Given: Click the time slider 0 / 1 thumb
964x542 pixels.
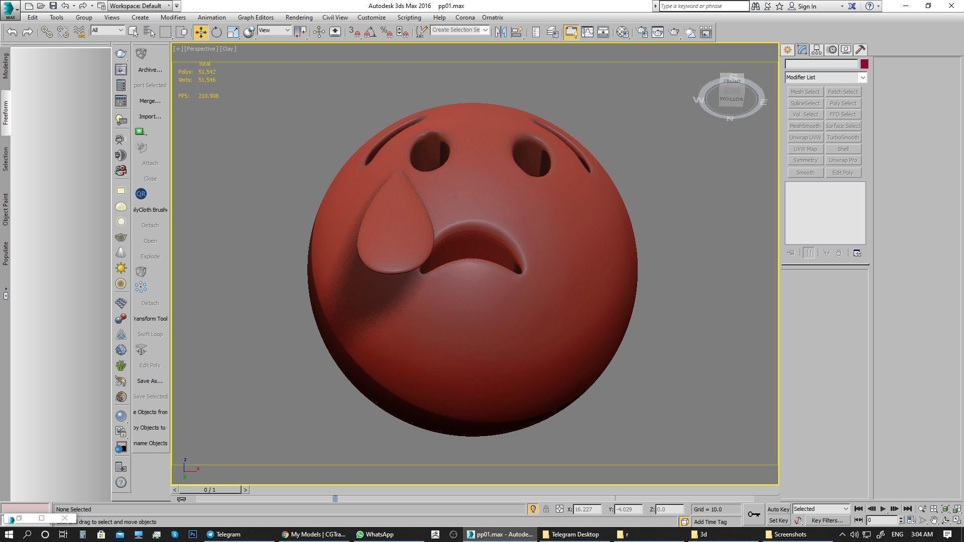Looking at the screenshot, I should point(210,490).
